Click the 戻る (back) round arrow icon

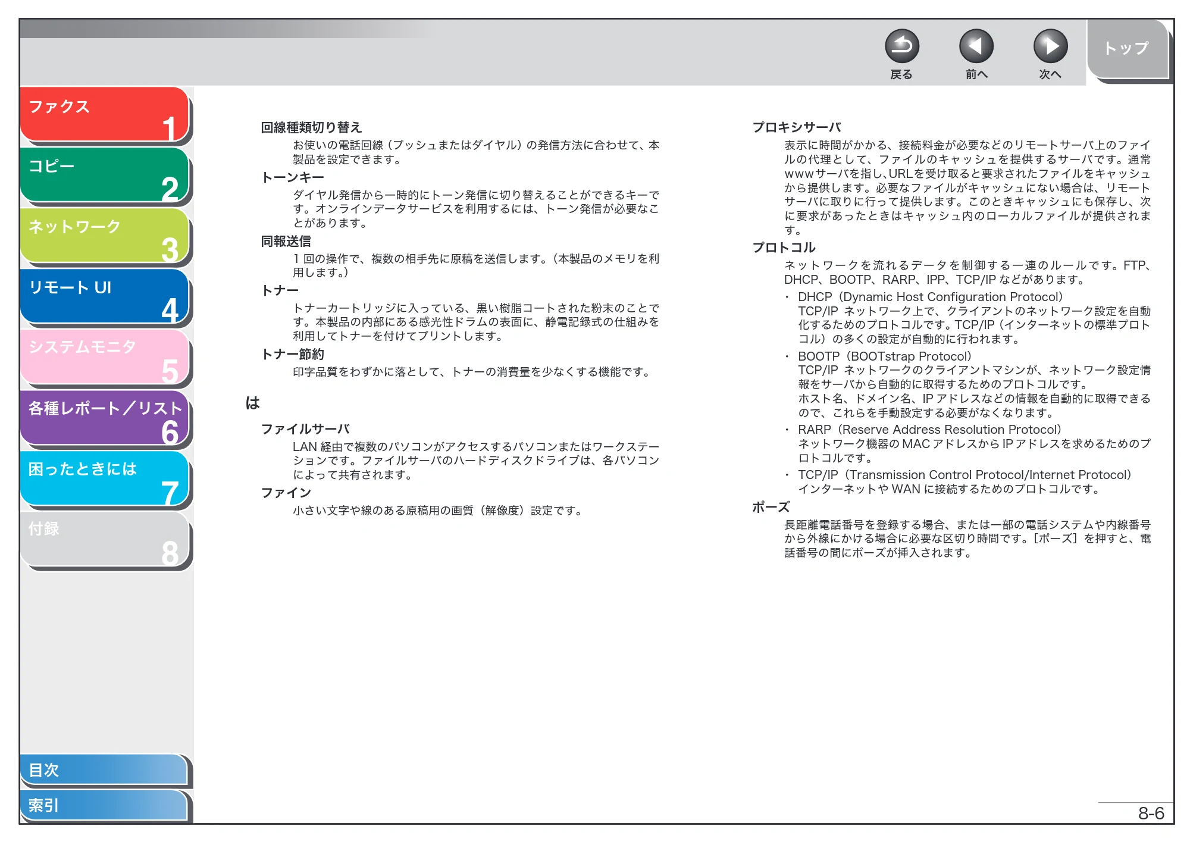coord(901,46)
